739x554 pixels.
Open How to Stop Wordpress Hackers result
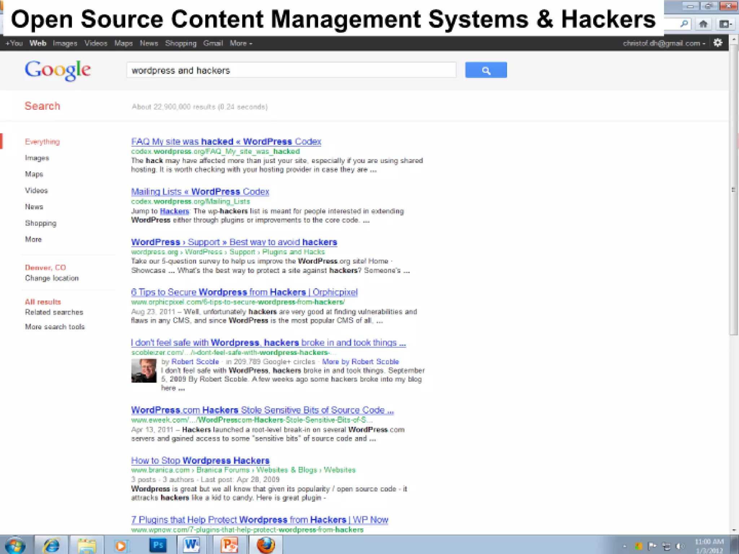tap(200, 461)
